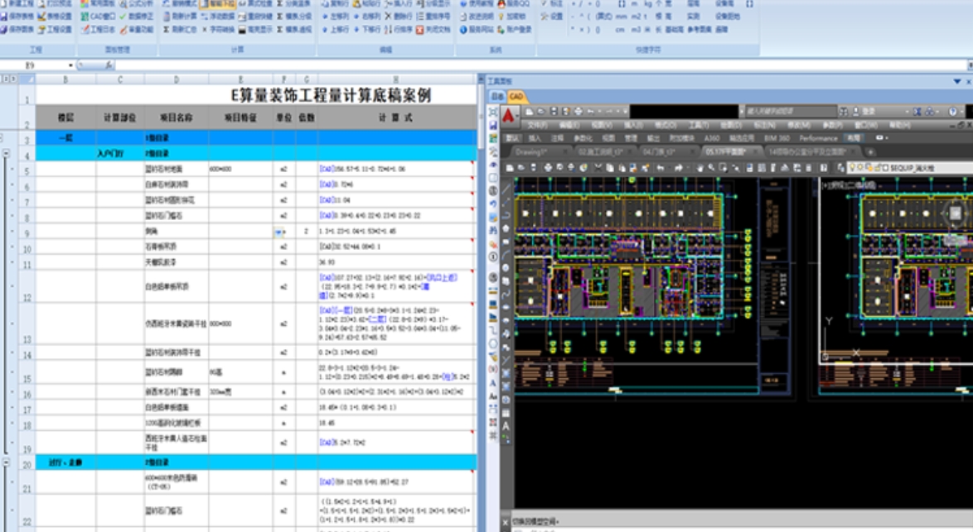
Task: Click the 关闭文档 red icon
Action: pyautogui.click(x=420, y=29)
